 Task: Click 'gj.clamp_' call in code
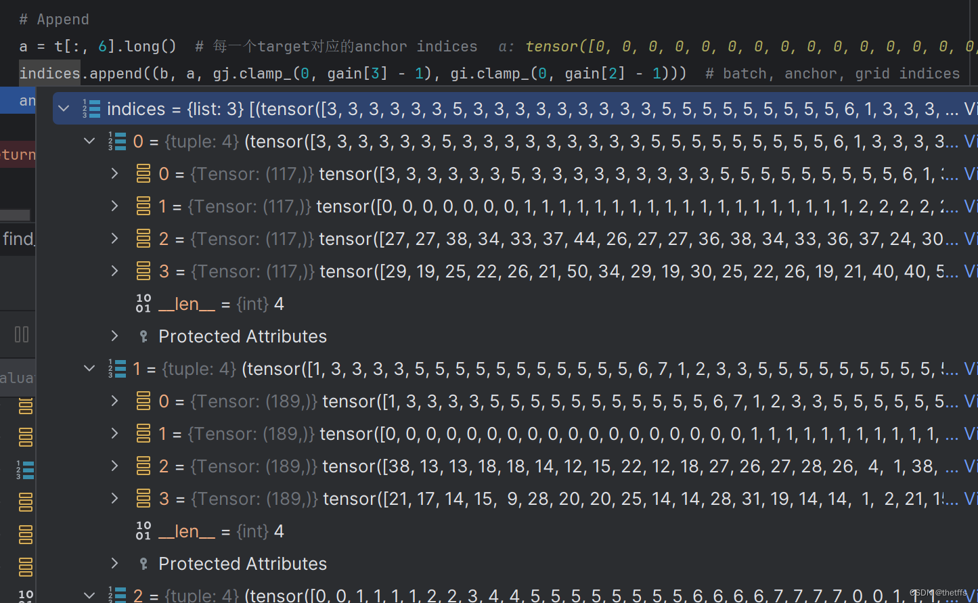point(252,73)
